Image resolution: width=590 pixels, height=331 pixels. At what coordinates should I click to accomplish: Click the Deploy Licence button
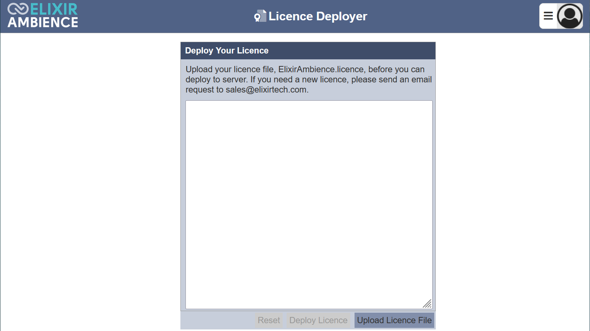[318, 320]
